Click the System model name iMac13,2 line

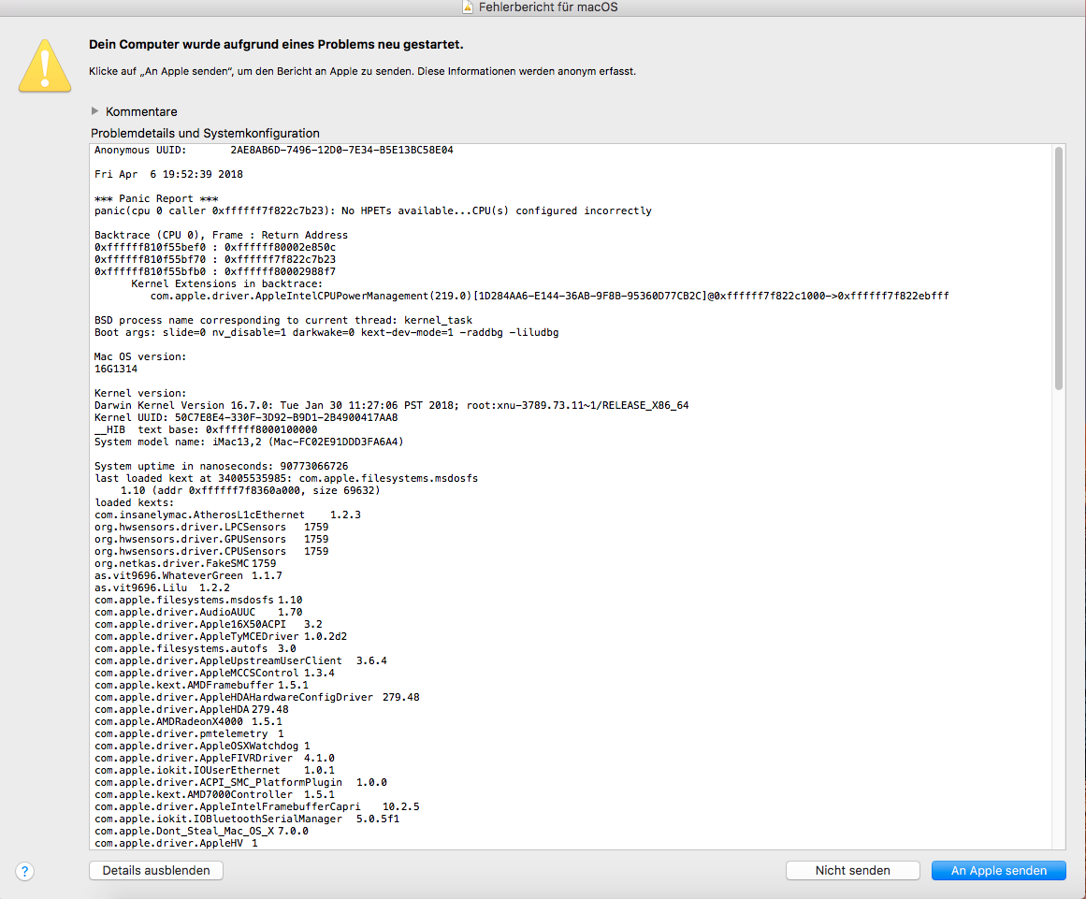[249, 442]
